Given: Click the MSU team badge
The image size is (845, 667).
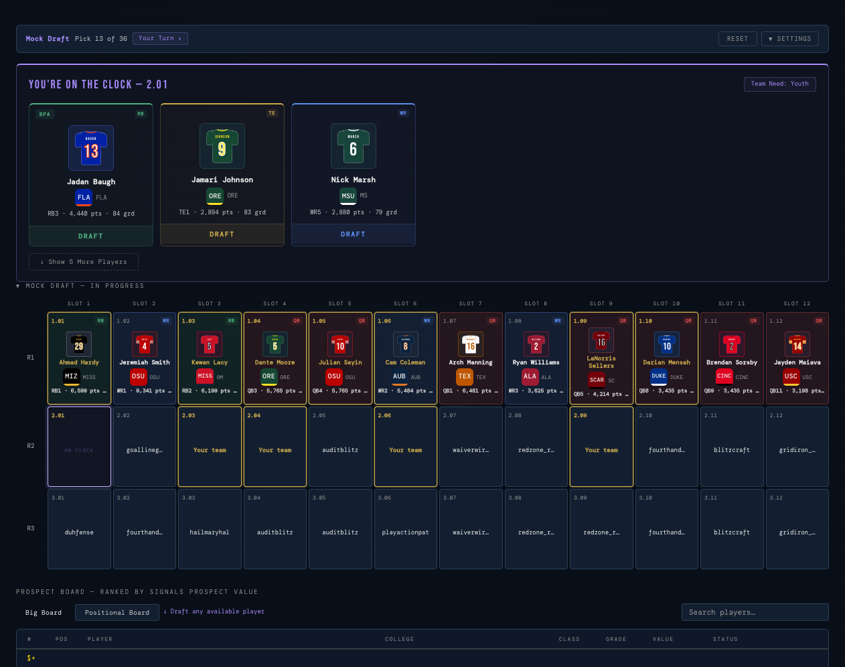Looking at the screenshot, I should [x=348, y=196].
